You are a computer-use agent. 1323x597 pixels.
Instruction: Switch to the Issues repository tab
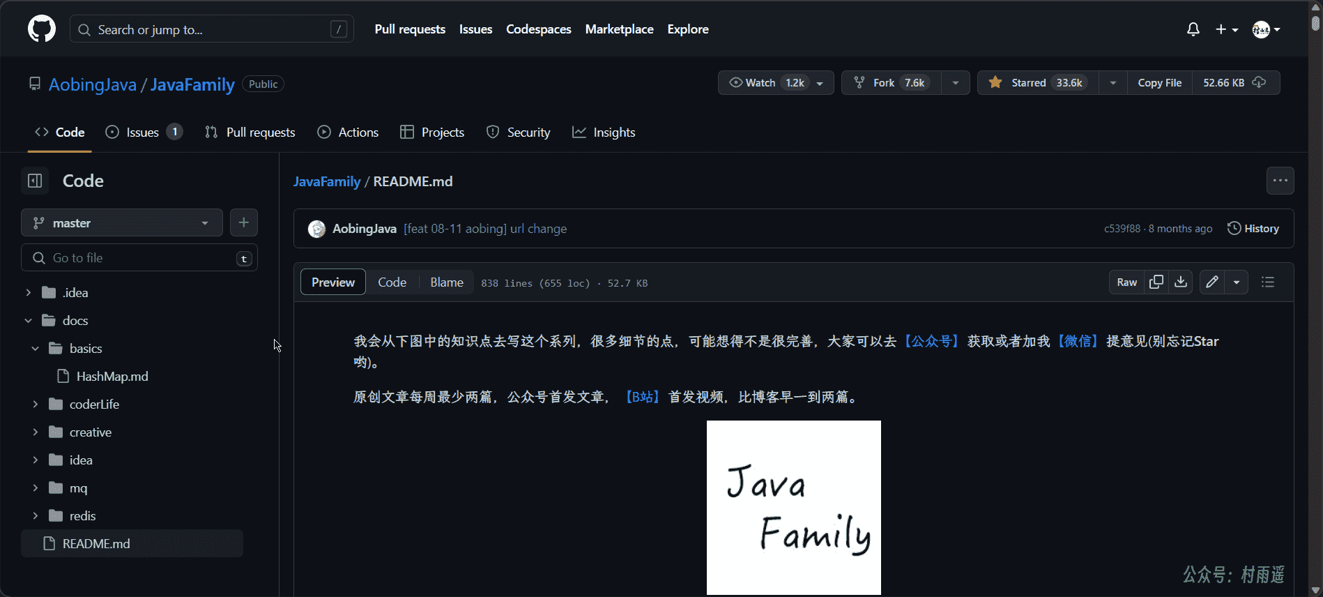(x=144, y=132)
